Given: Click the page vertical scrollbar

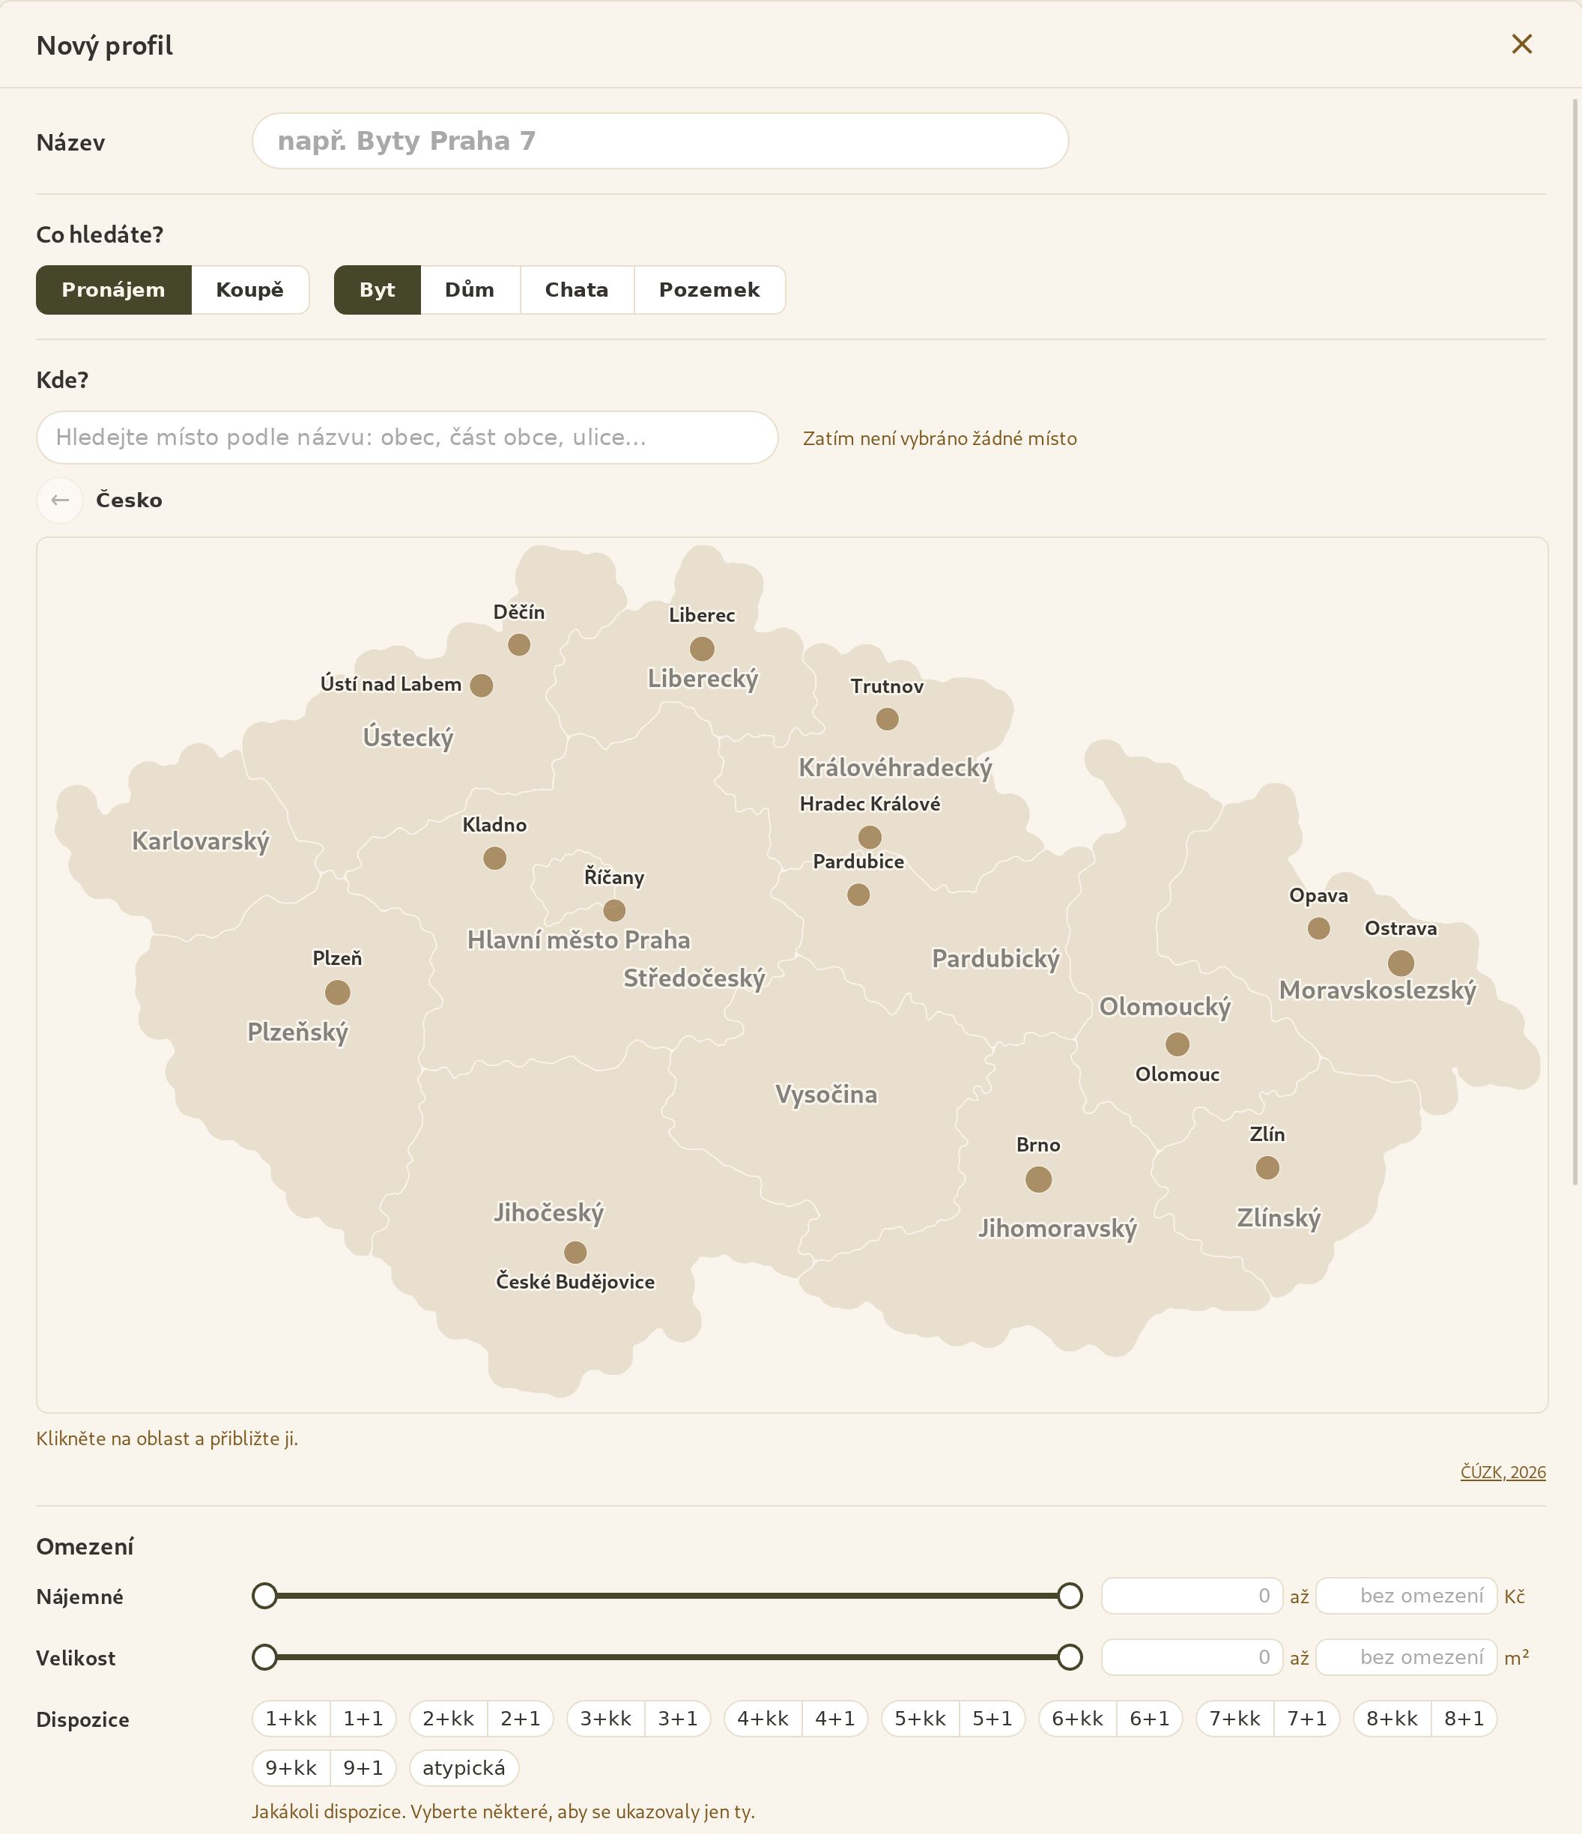Looking at the screenshot, I should point(1575,642).
